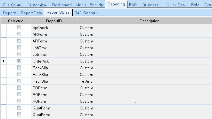The width and height of the screenshot is (212, 119).
Task: Click the Testing description cell
Action: (145, 81)
